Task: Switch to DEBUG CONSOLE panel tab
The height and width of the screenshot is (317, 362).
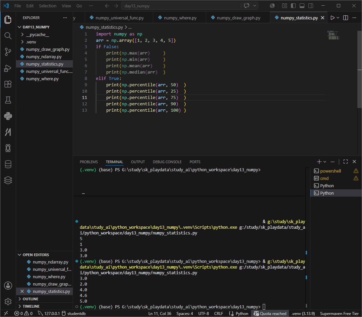Action: tap(167, 162)
